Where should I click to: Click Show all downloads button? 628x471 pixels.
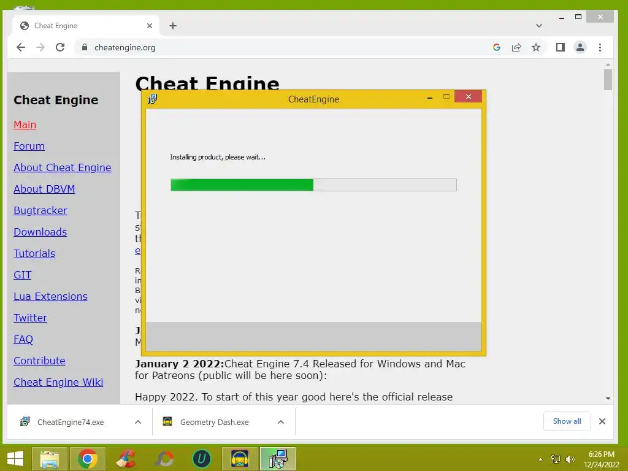pyautogui.click(x=567, y=421)
